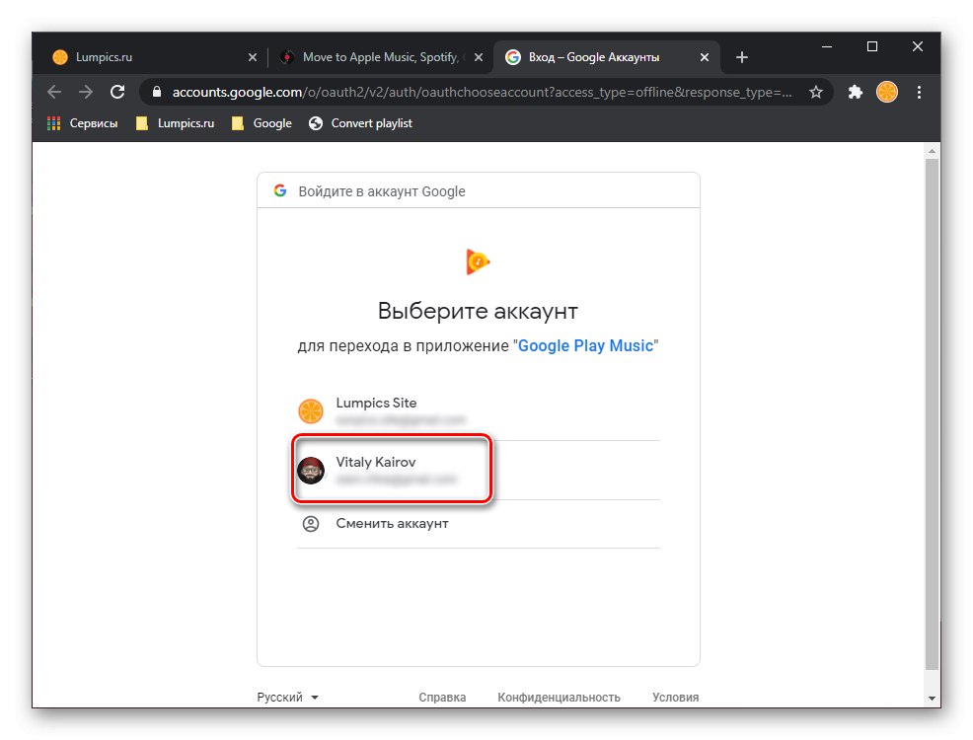Open the Русский language dropdown
The image size is (973, 740).
288,698
